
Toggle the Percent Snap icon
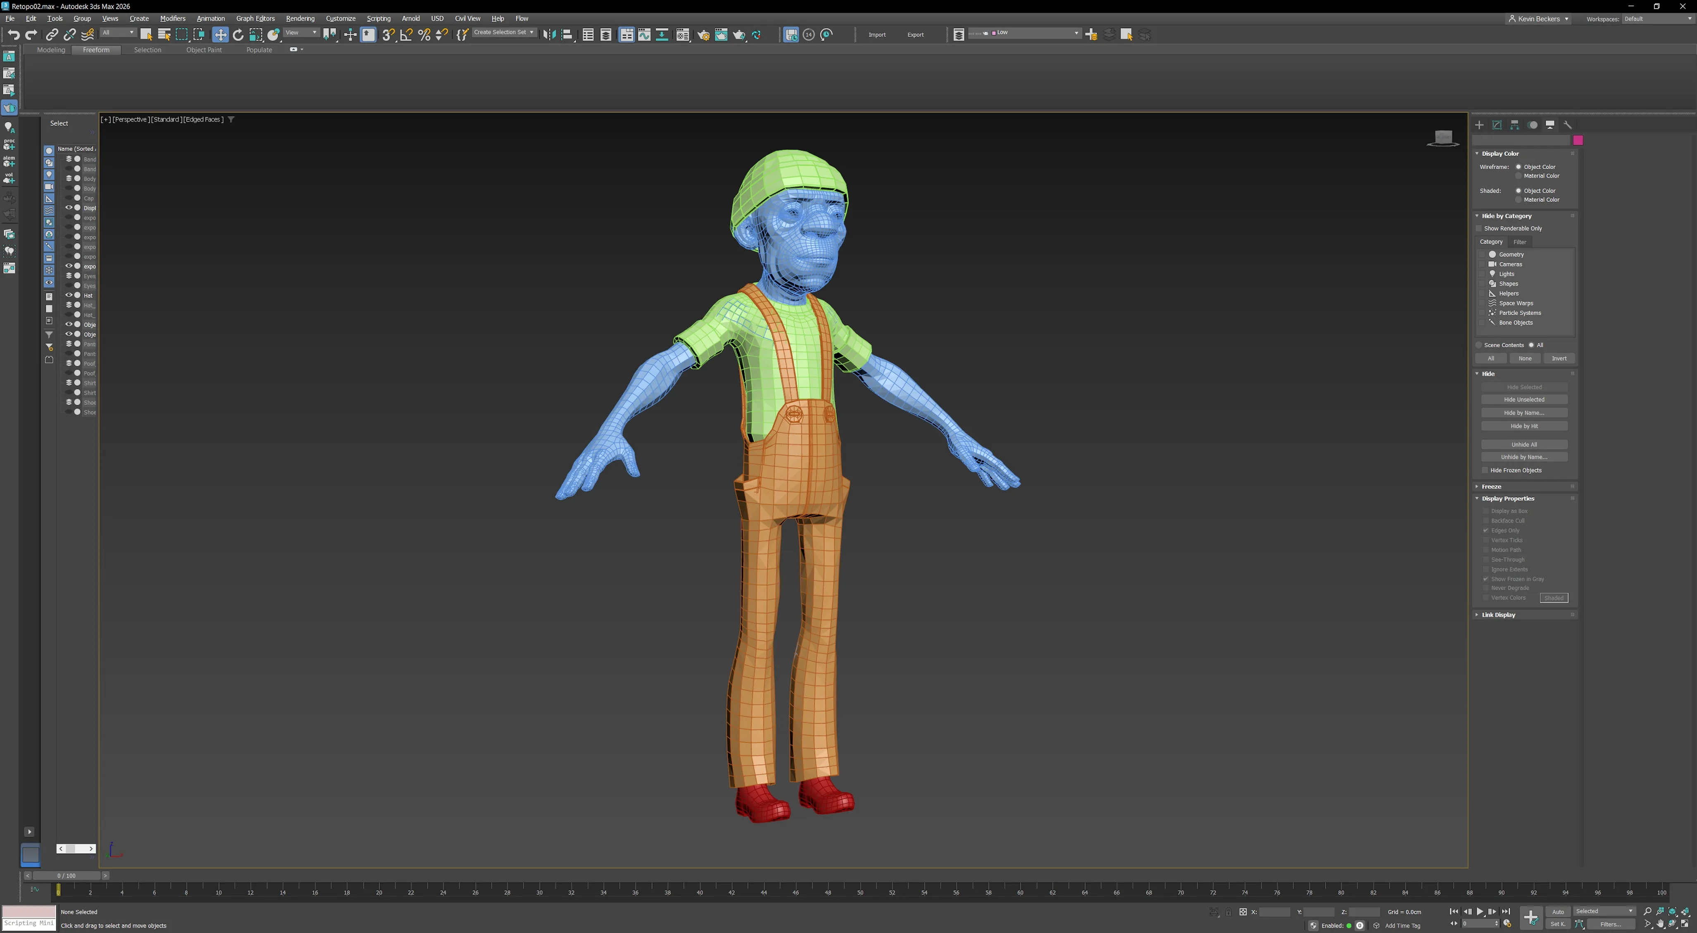click(x=424, y=34)
